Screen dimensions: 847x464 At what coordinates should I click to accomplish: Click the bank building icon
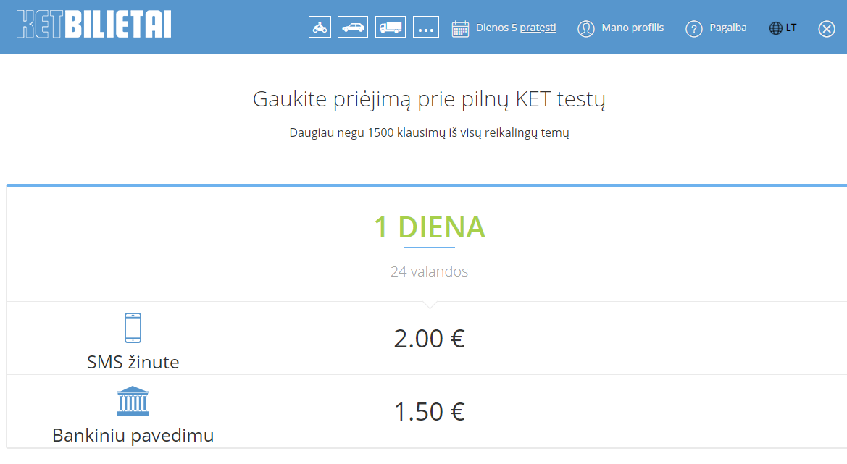click(x=133, y=401)
